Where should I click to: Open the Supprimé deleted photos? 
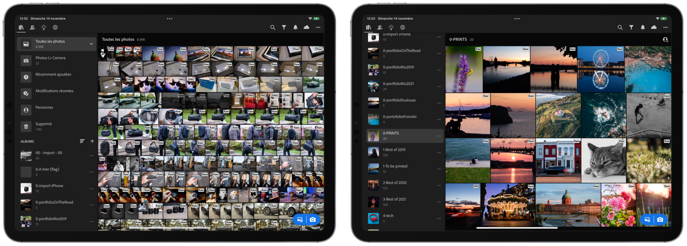(x=56, y=126)
